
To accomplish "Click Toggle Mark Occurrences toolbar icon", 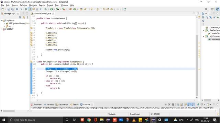I will [30, 9].
